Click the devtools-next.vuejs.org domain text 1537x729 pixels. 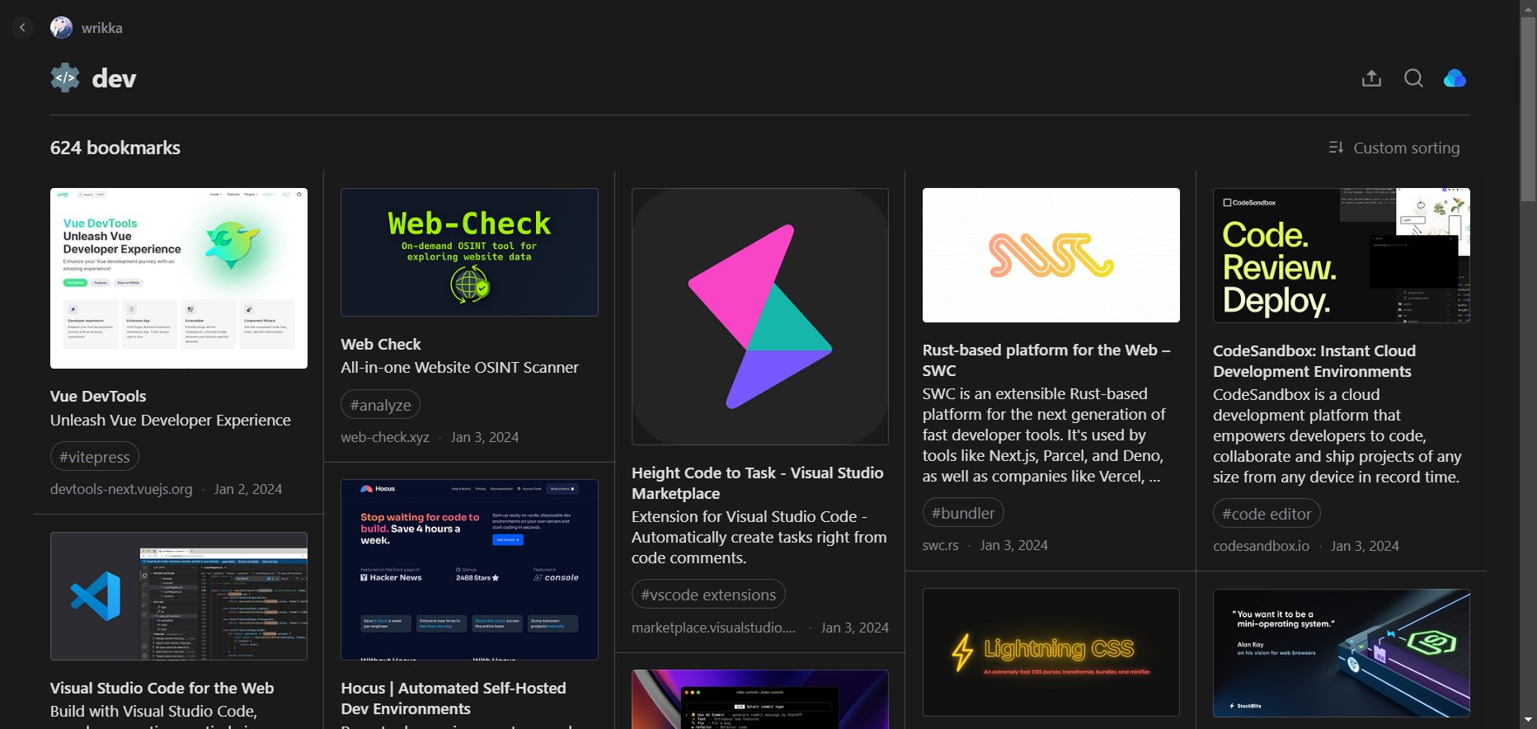[x=121, y=489]
